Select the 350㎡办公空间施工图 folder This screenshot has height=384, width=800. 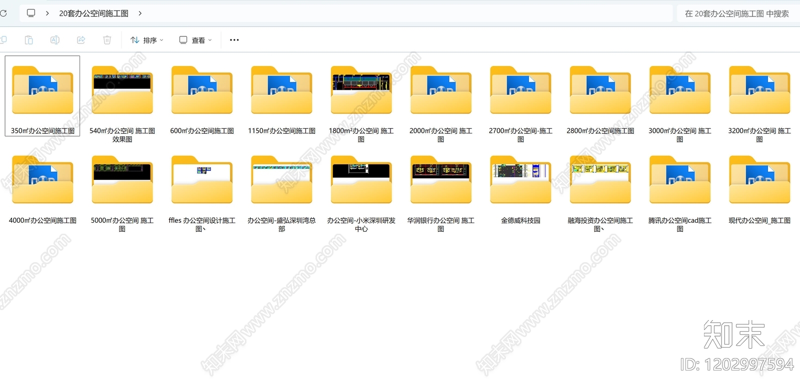(42, 96)
